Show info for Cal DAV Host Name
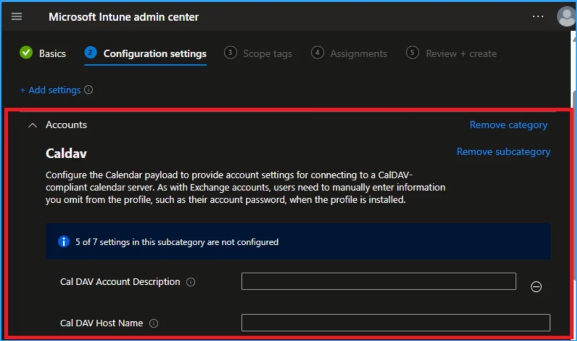Viewport: 577px width, 341px height. [x=153, y=324]
